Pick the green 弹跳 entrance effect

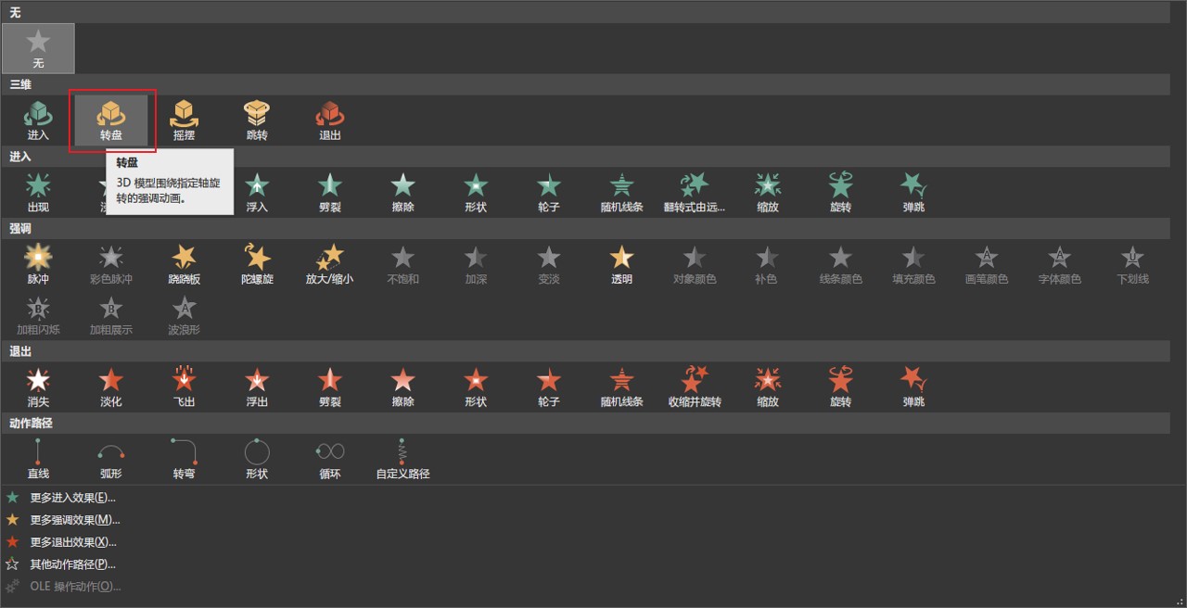913,192
